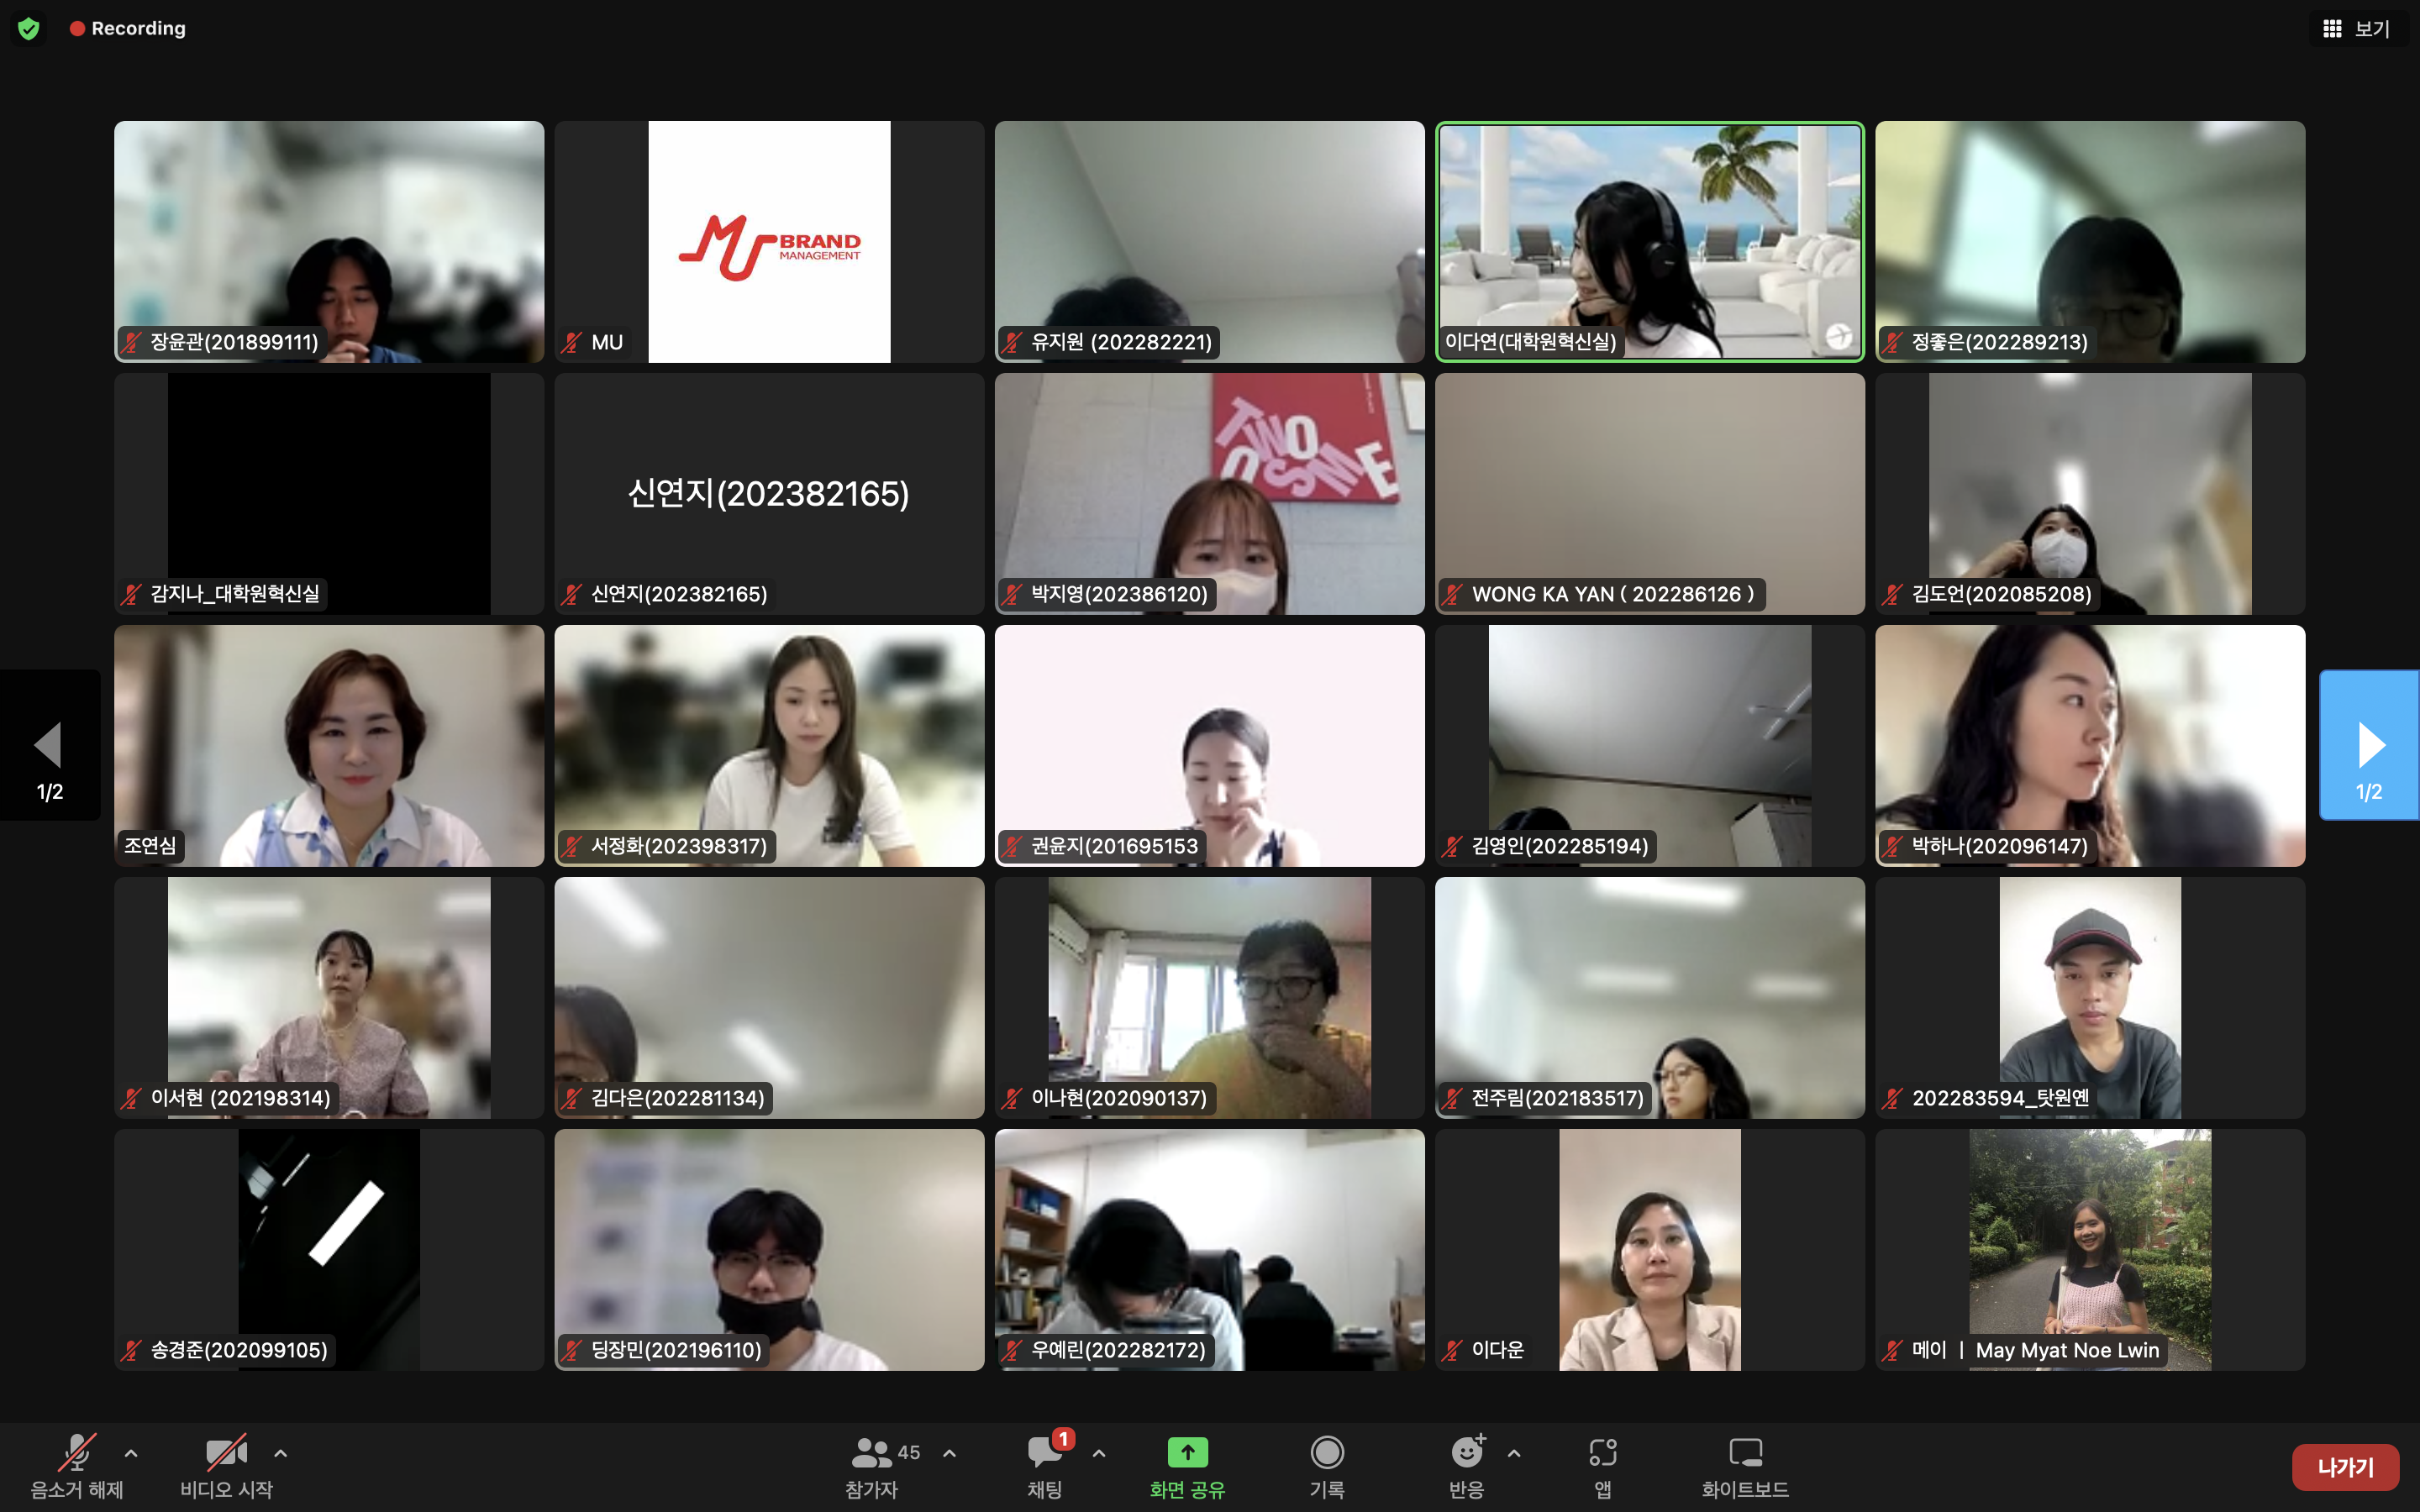The image size is (2420, 1512).
Task: Expand the chevron next to chat button
Action: point(1099,1453)
